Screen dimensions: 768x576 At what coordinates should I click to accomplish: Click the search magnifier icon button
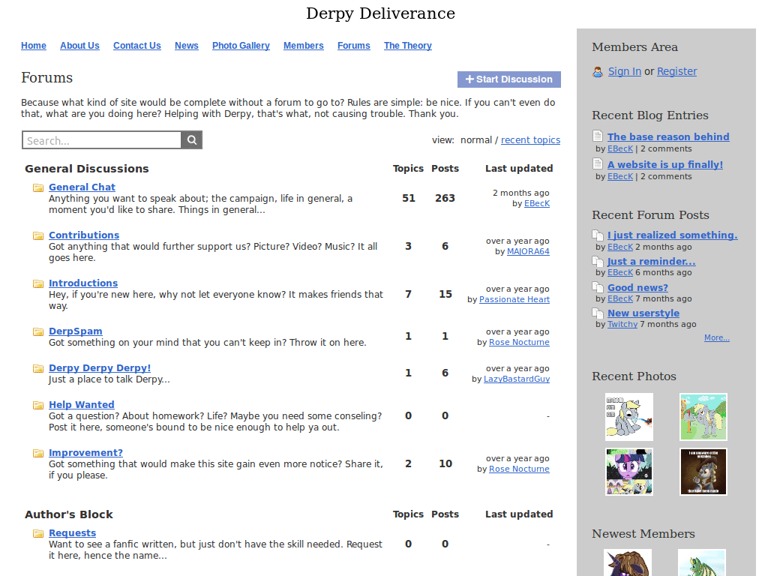coord(192,140)
